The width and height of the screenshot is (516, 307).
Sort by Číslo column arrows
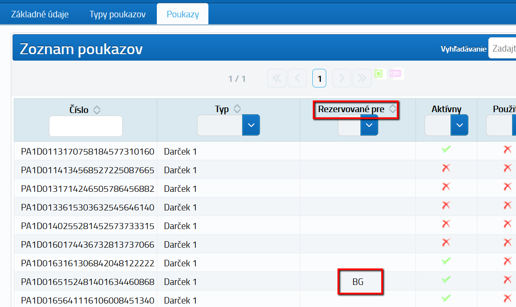tap(97, 110)
